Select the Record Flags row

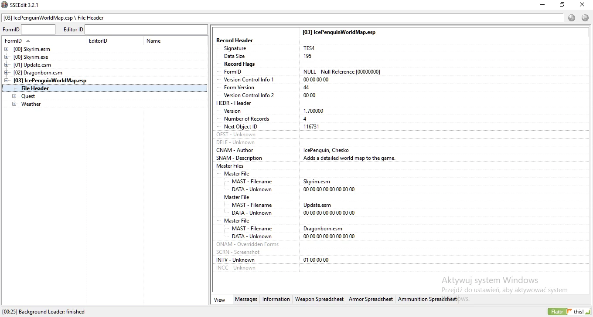tap(400, 64)
